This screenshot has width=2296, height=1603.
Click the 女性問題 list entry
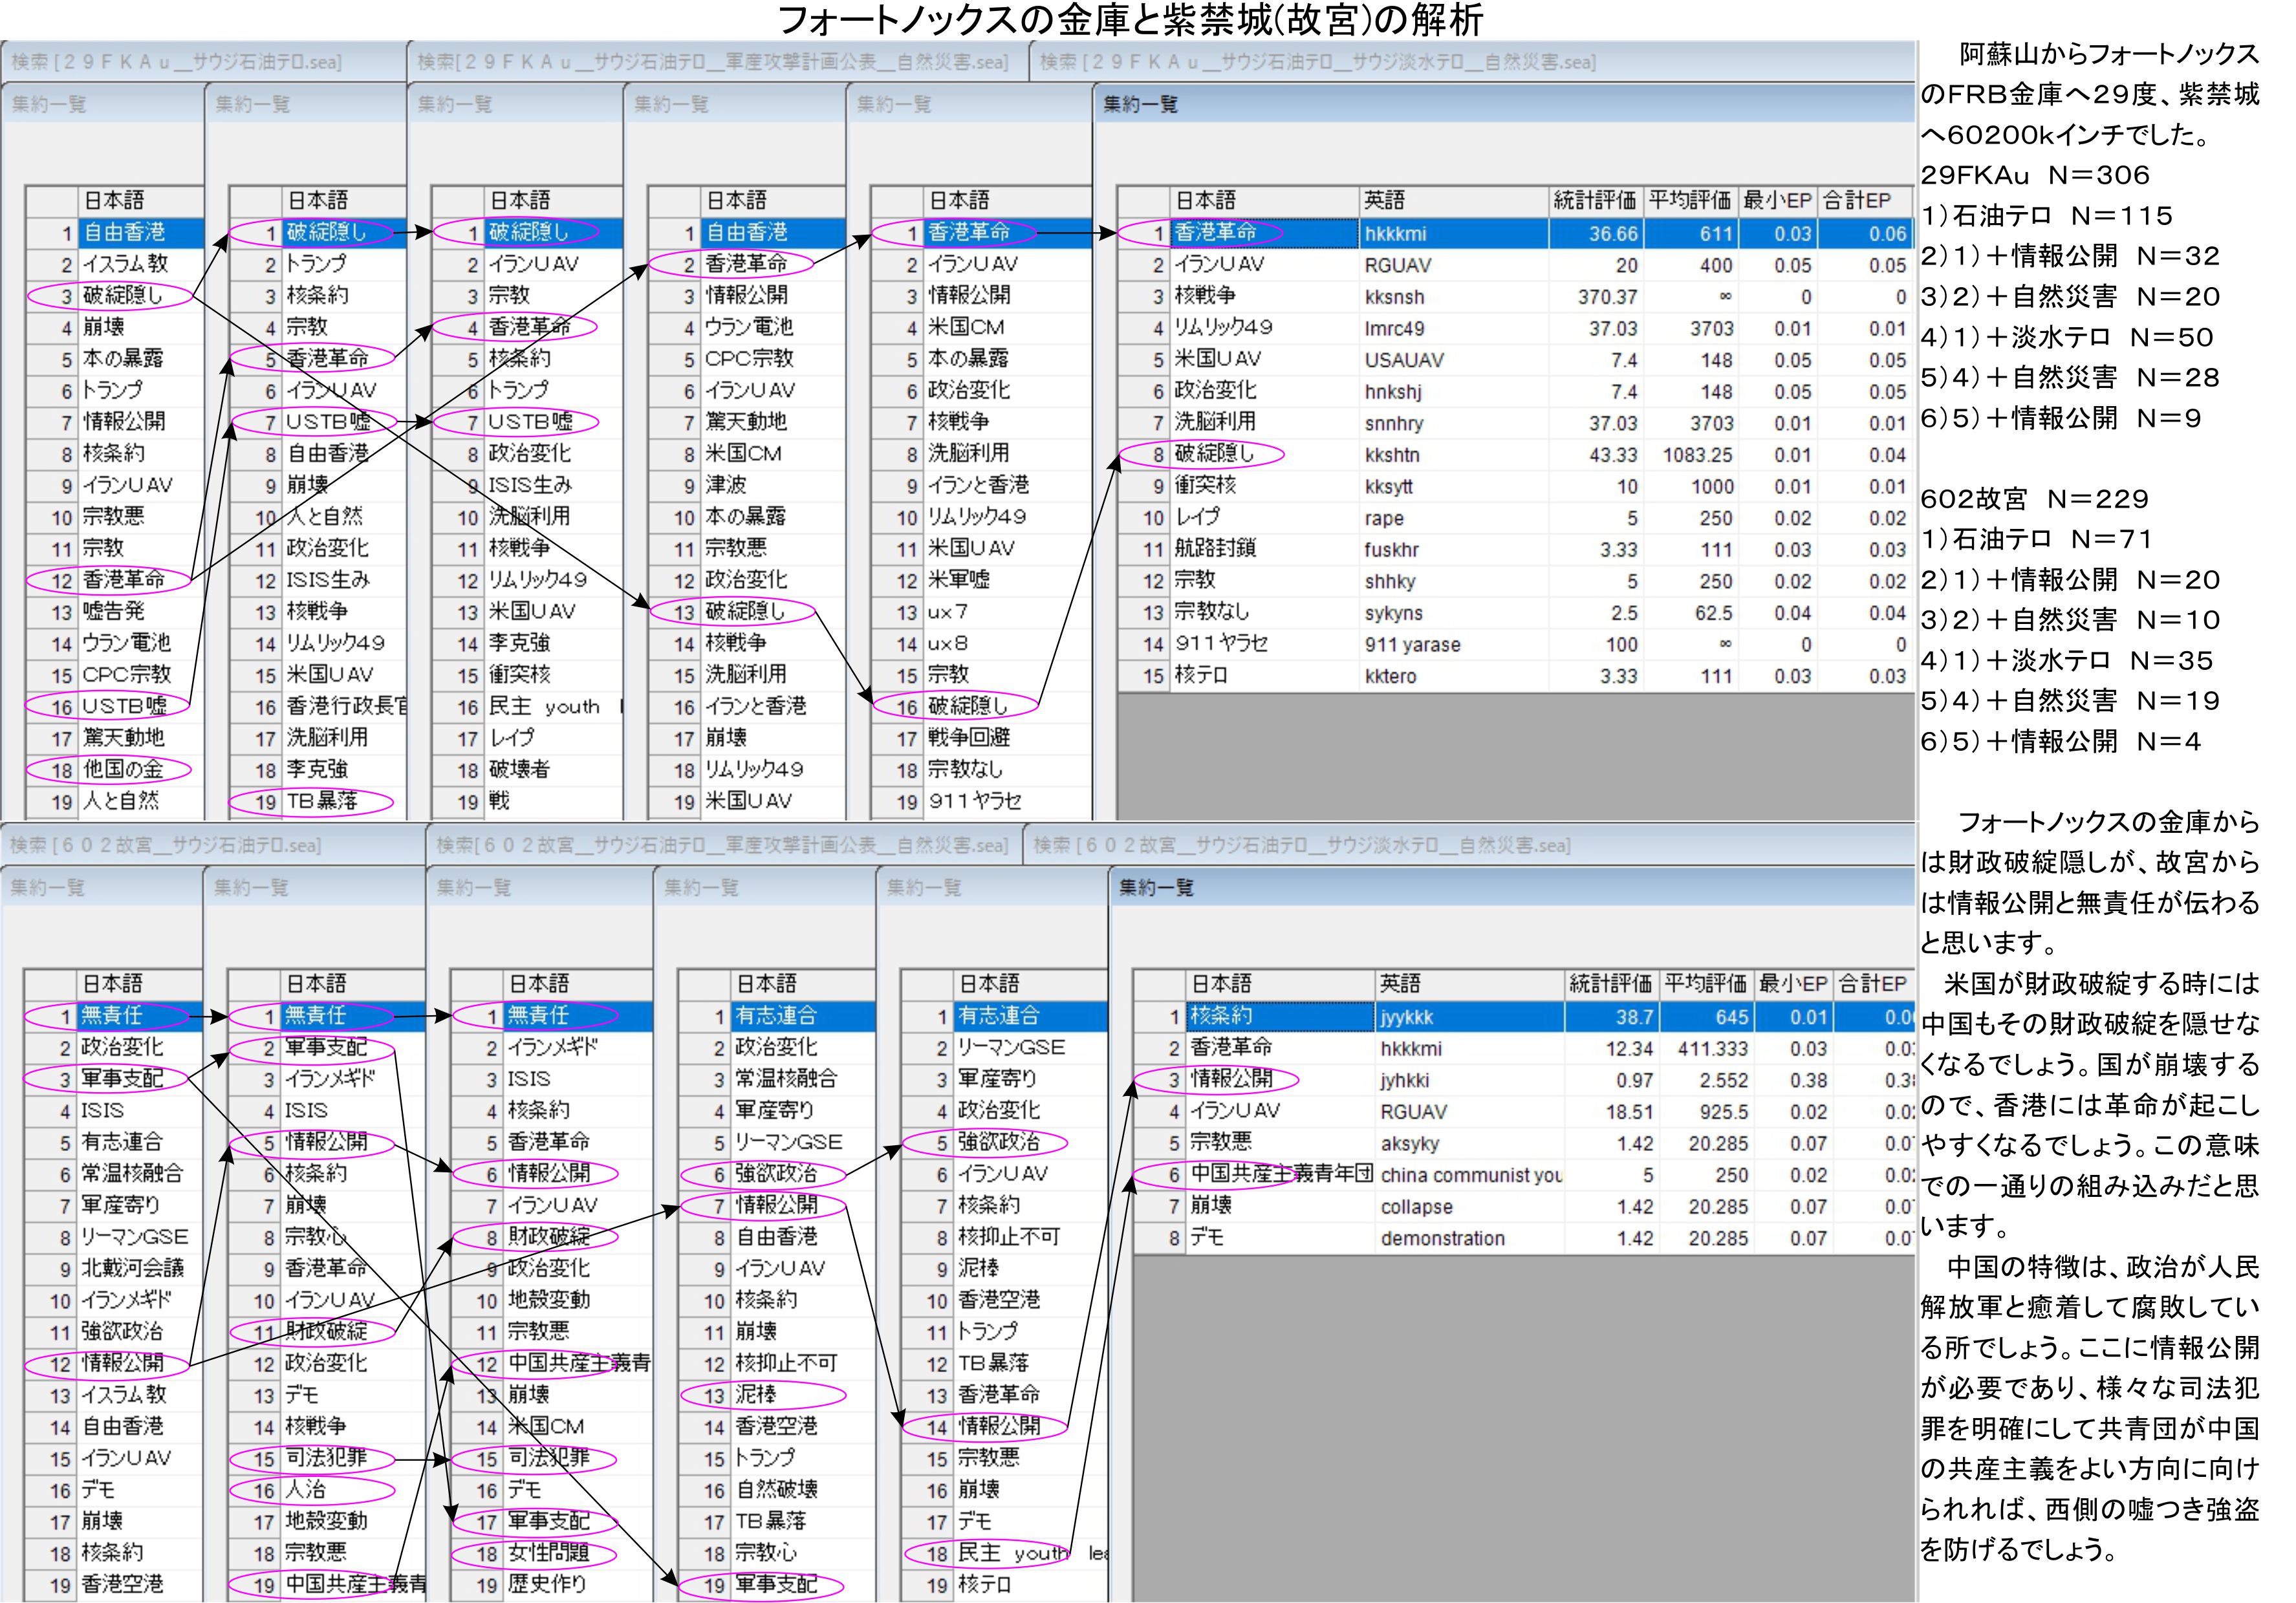[548, 1553]
